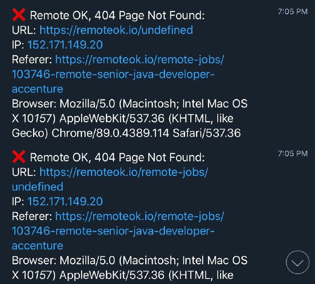This screenshot has height=284, width=315.
Task: Click the "URL:" label in first message
Action: (x=24, y=30)
